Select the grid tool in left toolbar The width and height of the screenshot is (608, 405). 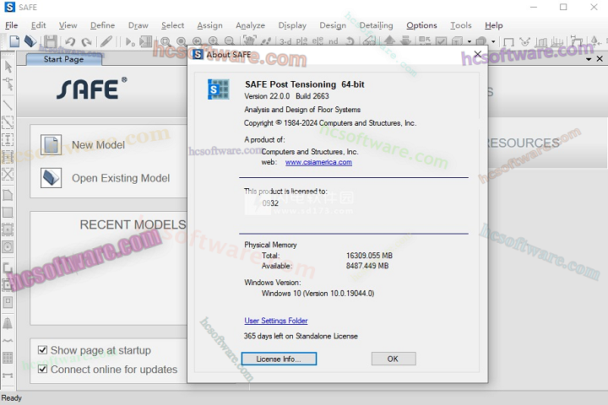8,358
